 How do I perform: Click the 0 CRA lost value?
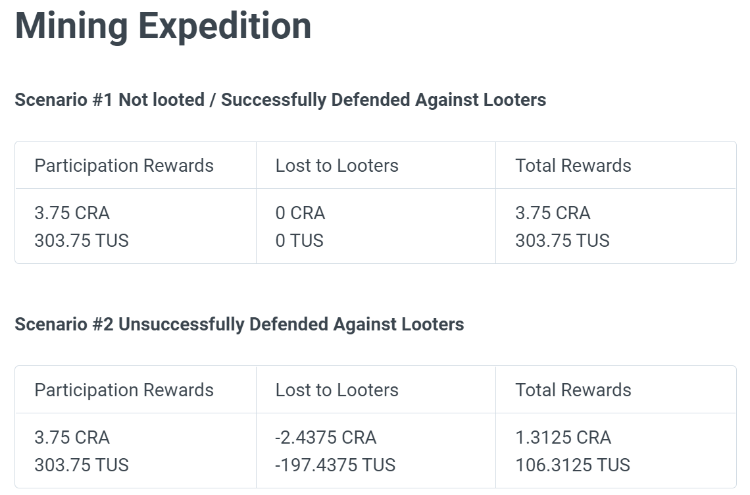pos(301,213)
